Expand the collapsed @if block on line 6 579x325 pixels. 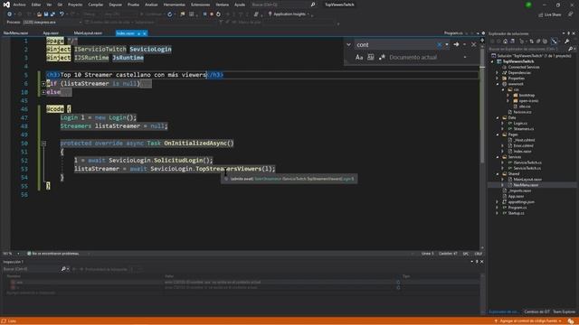[x=43, y=84]
